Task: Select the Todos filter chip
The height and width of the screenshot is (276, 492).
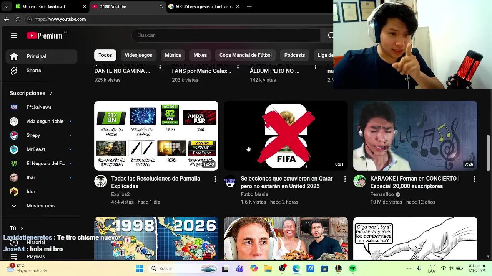Action: tap(105, 55)
